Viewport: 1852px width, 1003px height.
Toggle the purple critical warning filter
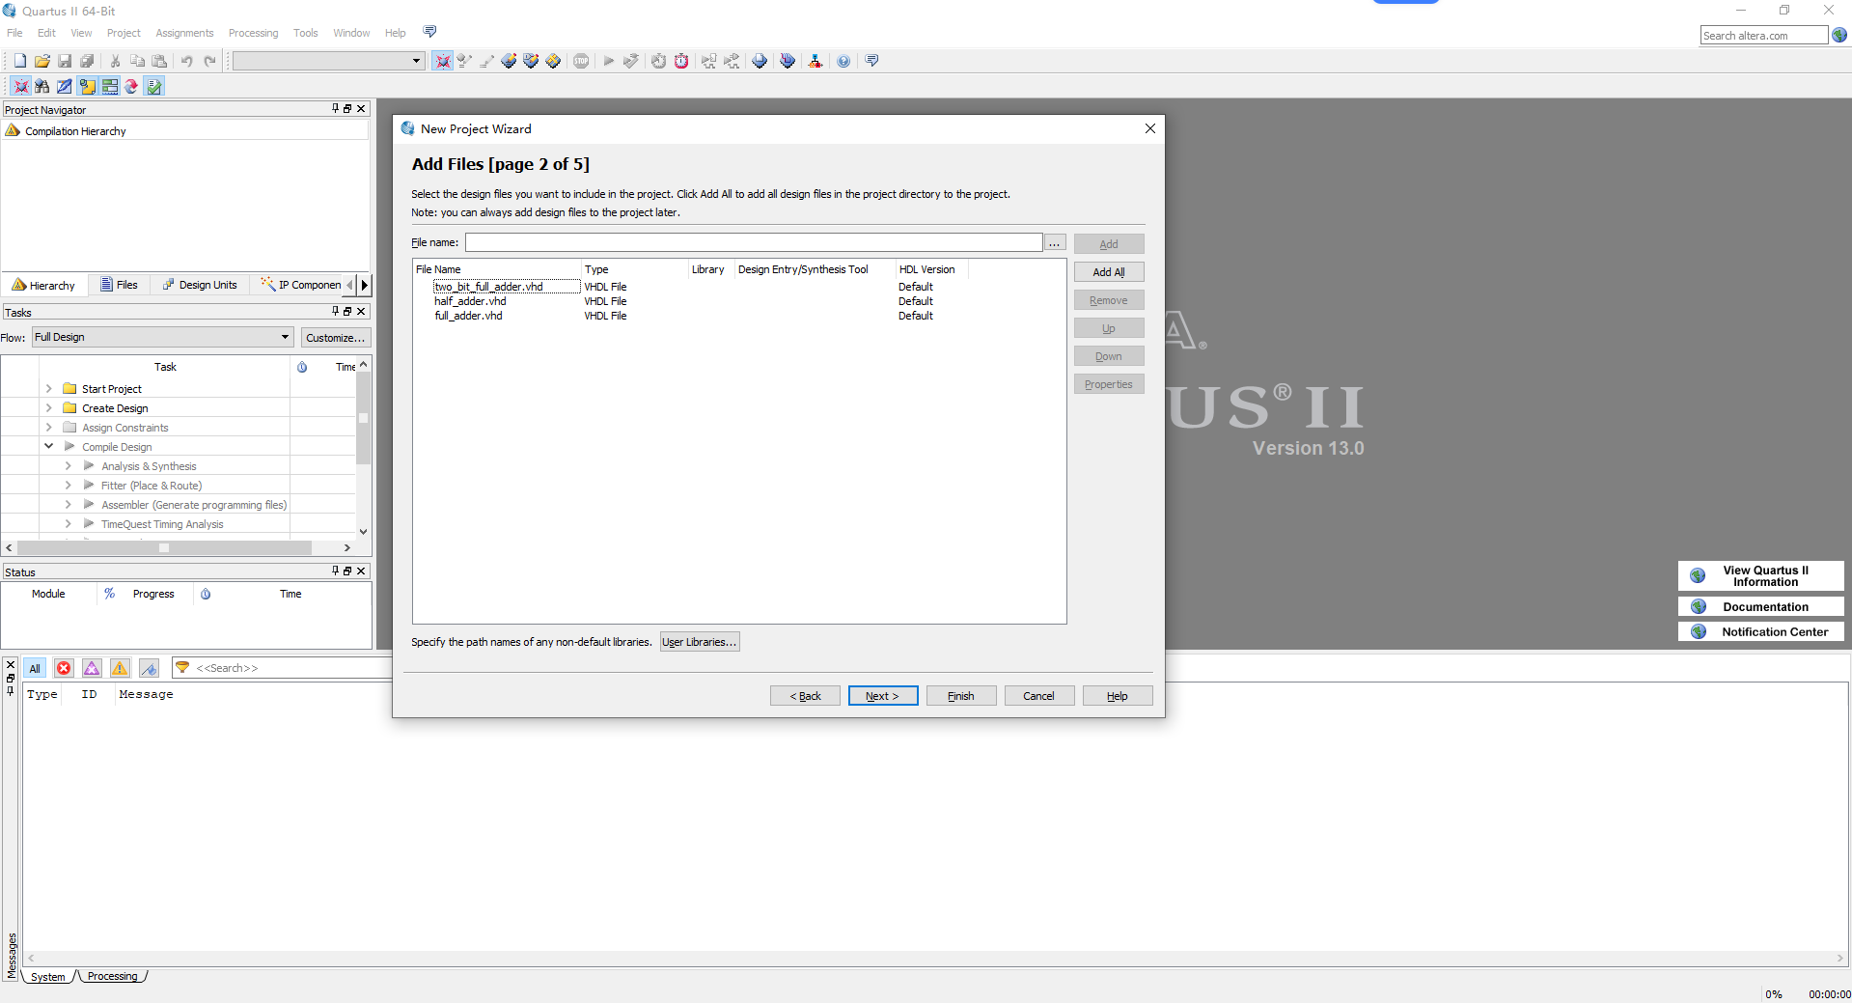(92, 668)
